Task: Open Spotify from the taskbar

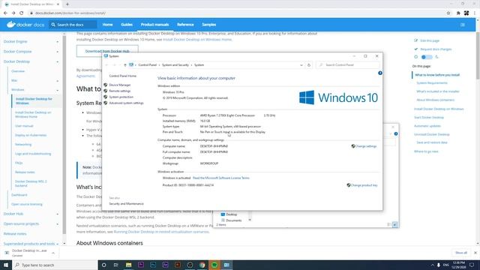Action: 214,265
